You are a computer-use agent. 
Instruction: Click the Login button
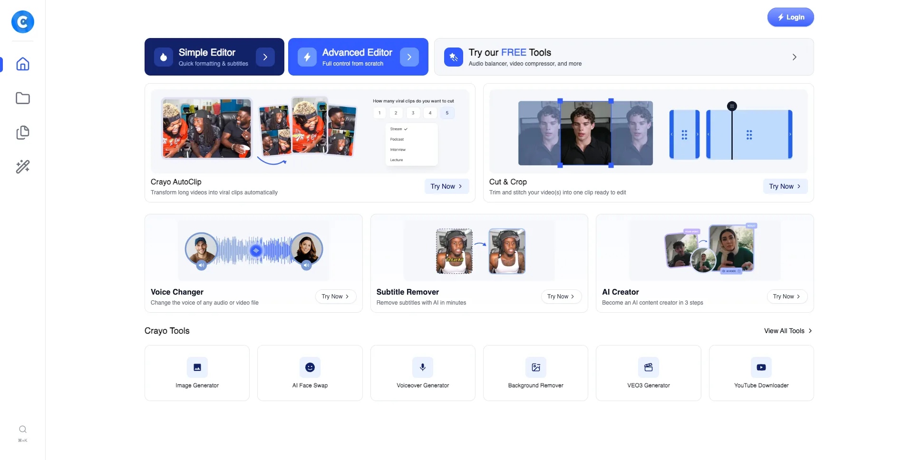point(790,17)
